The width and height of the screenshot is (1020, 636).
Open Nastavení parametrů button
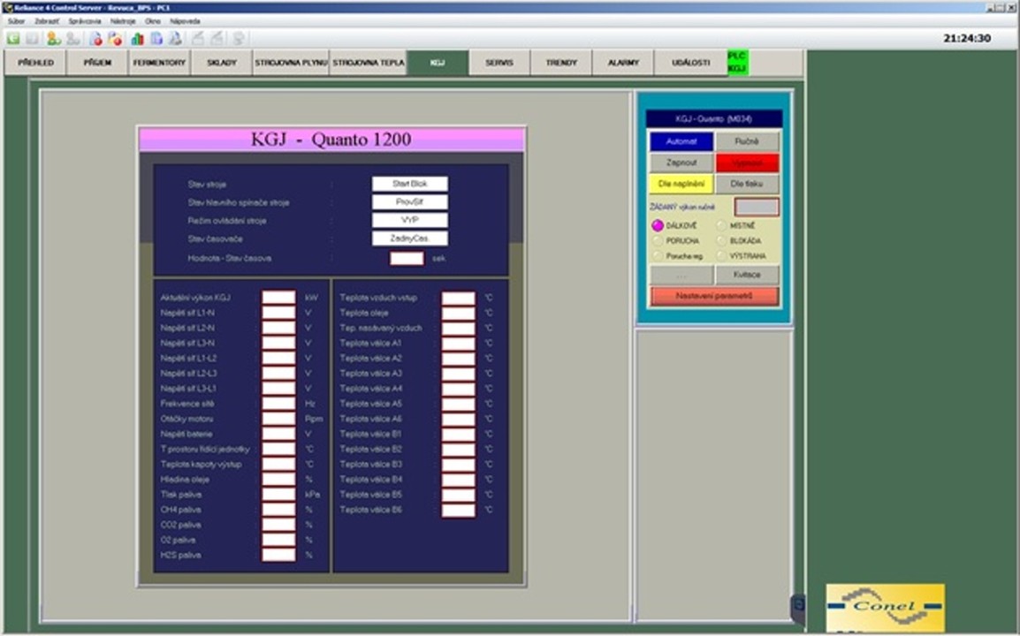coord(714,296)
